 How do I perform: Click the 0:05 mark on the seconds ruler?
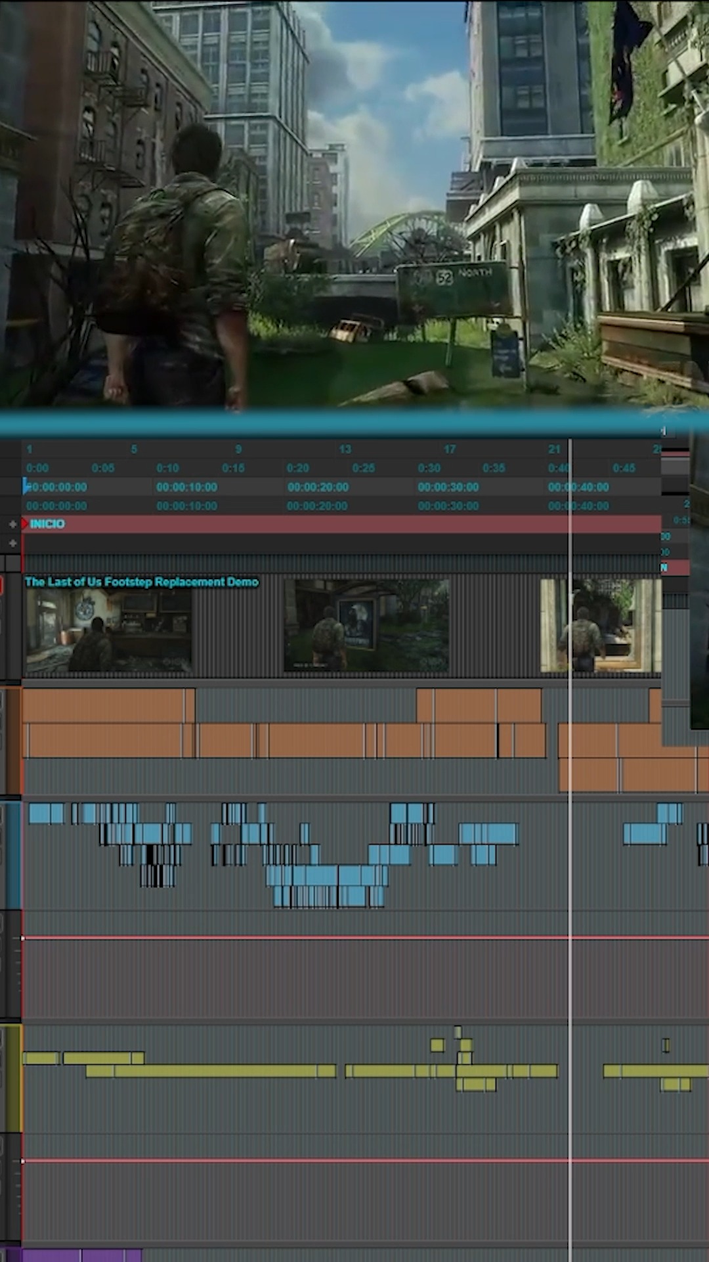[x=103, y=468]
